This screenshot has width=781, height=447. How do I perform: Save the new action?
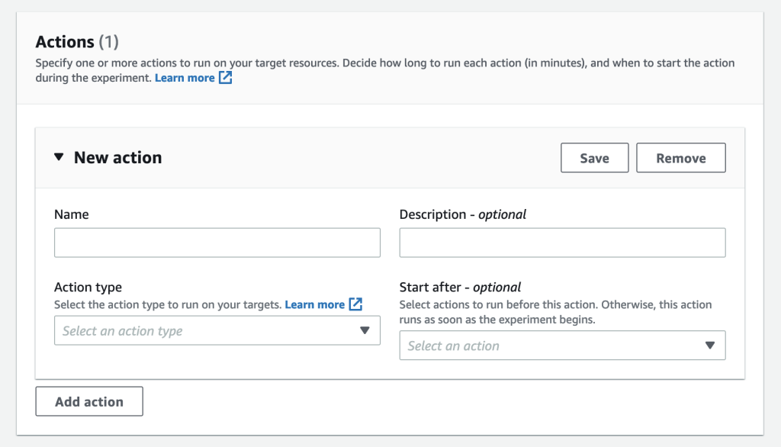point(594,157)
